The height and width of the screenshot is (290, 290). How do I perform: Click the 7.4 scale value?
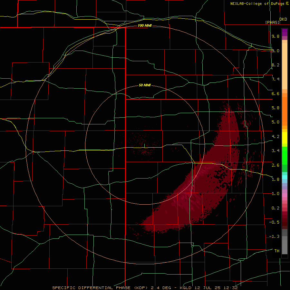[275, 79]
